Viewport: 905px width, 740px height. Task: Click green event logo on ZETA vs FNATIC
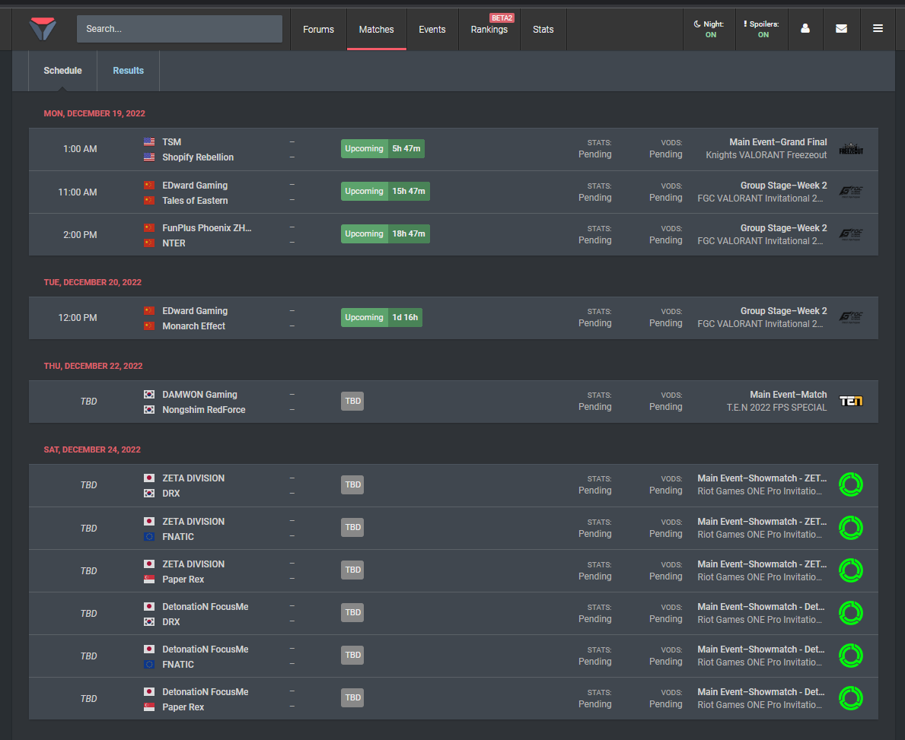(851, 527)
